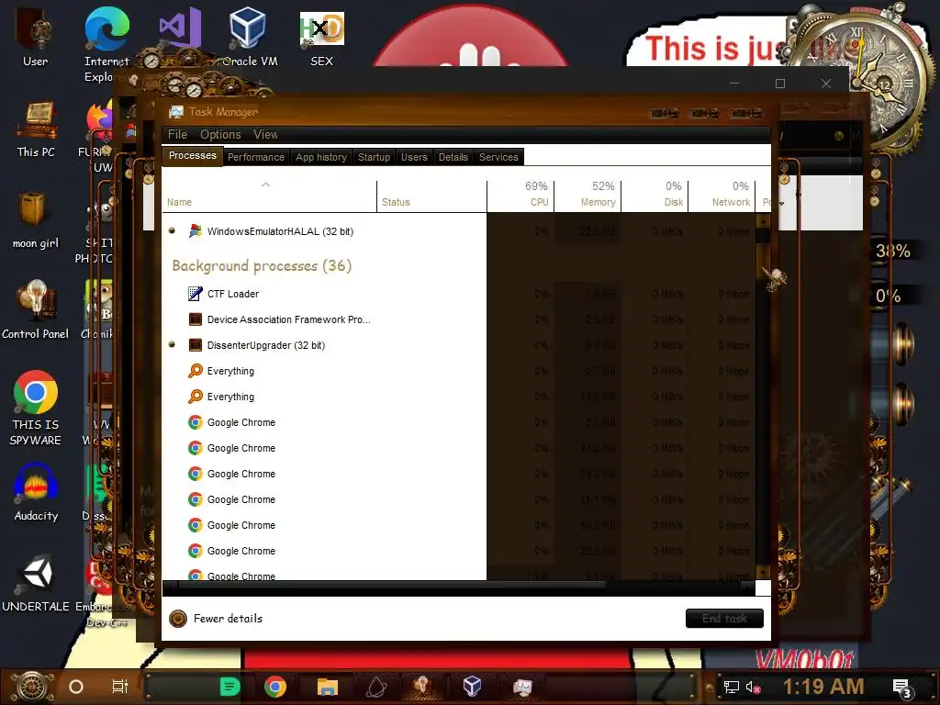This screenshot has height=705, width=940.
Task: Switch to the App history tab
Action: [321, 157]
